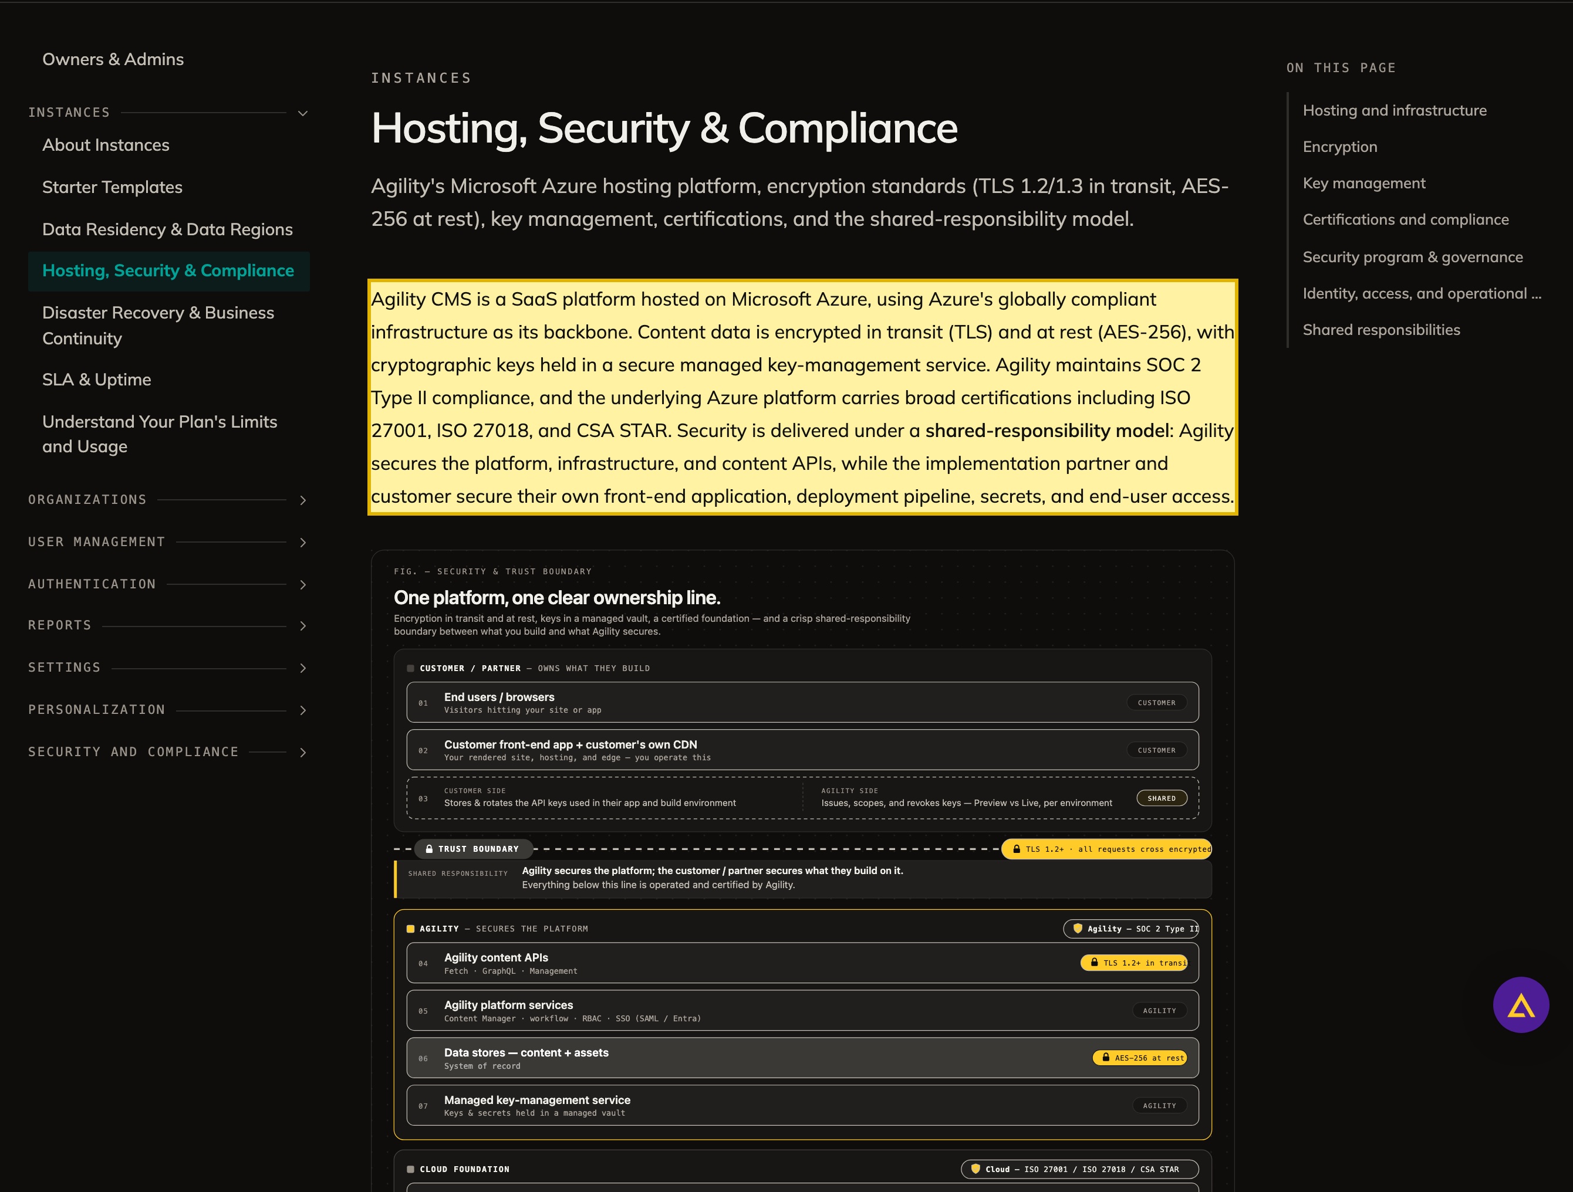The height and width of the screenshot is (1192, 1573).
Task: Expand the Authentication section
Action: 302,584
